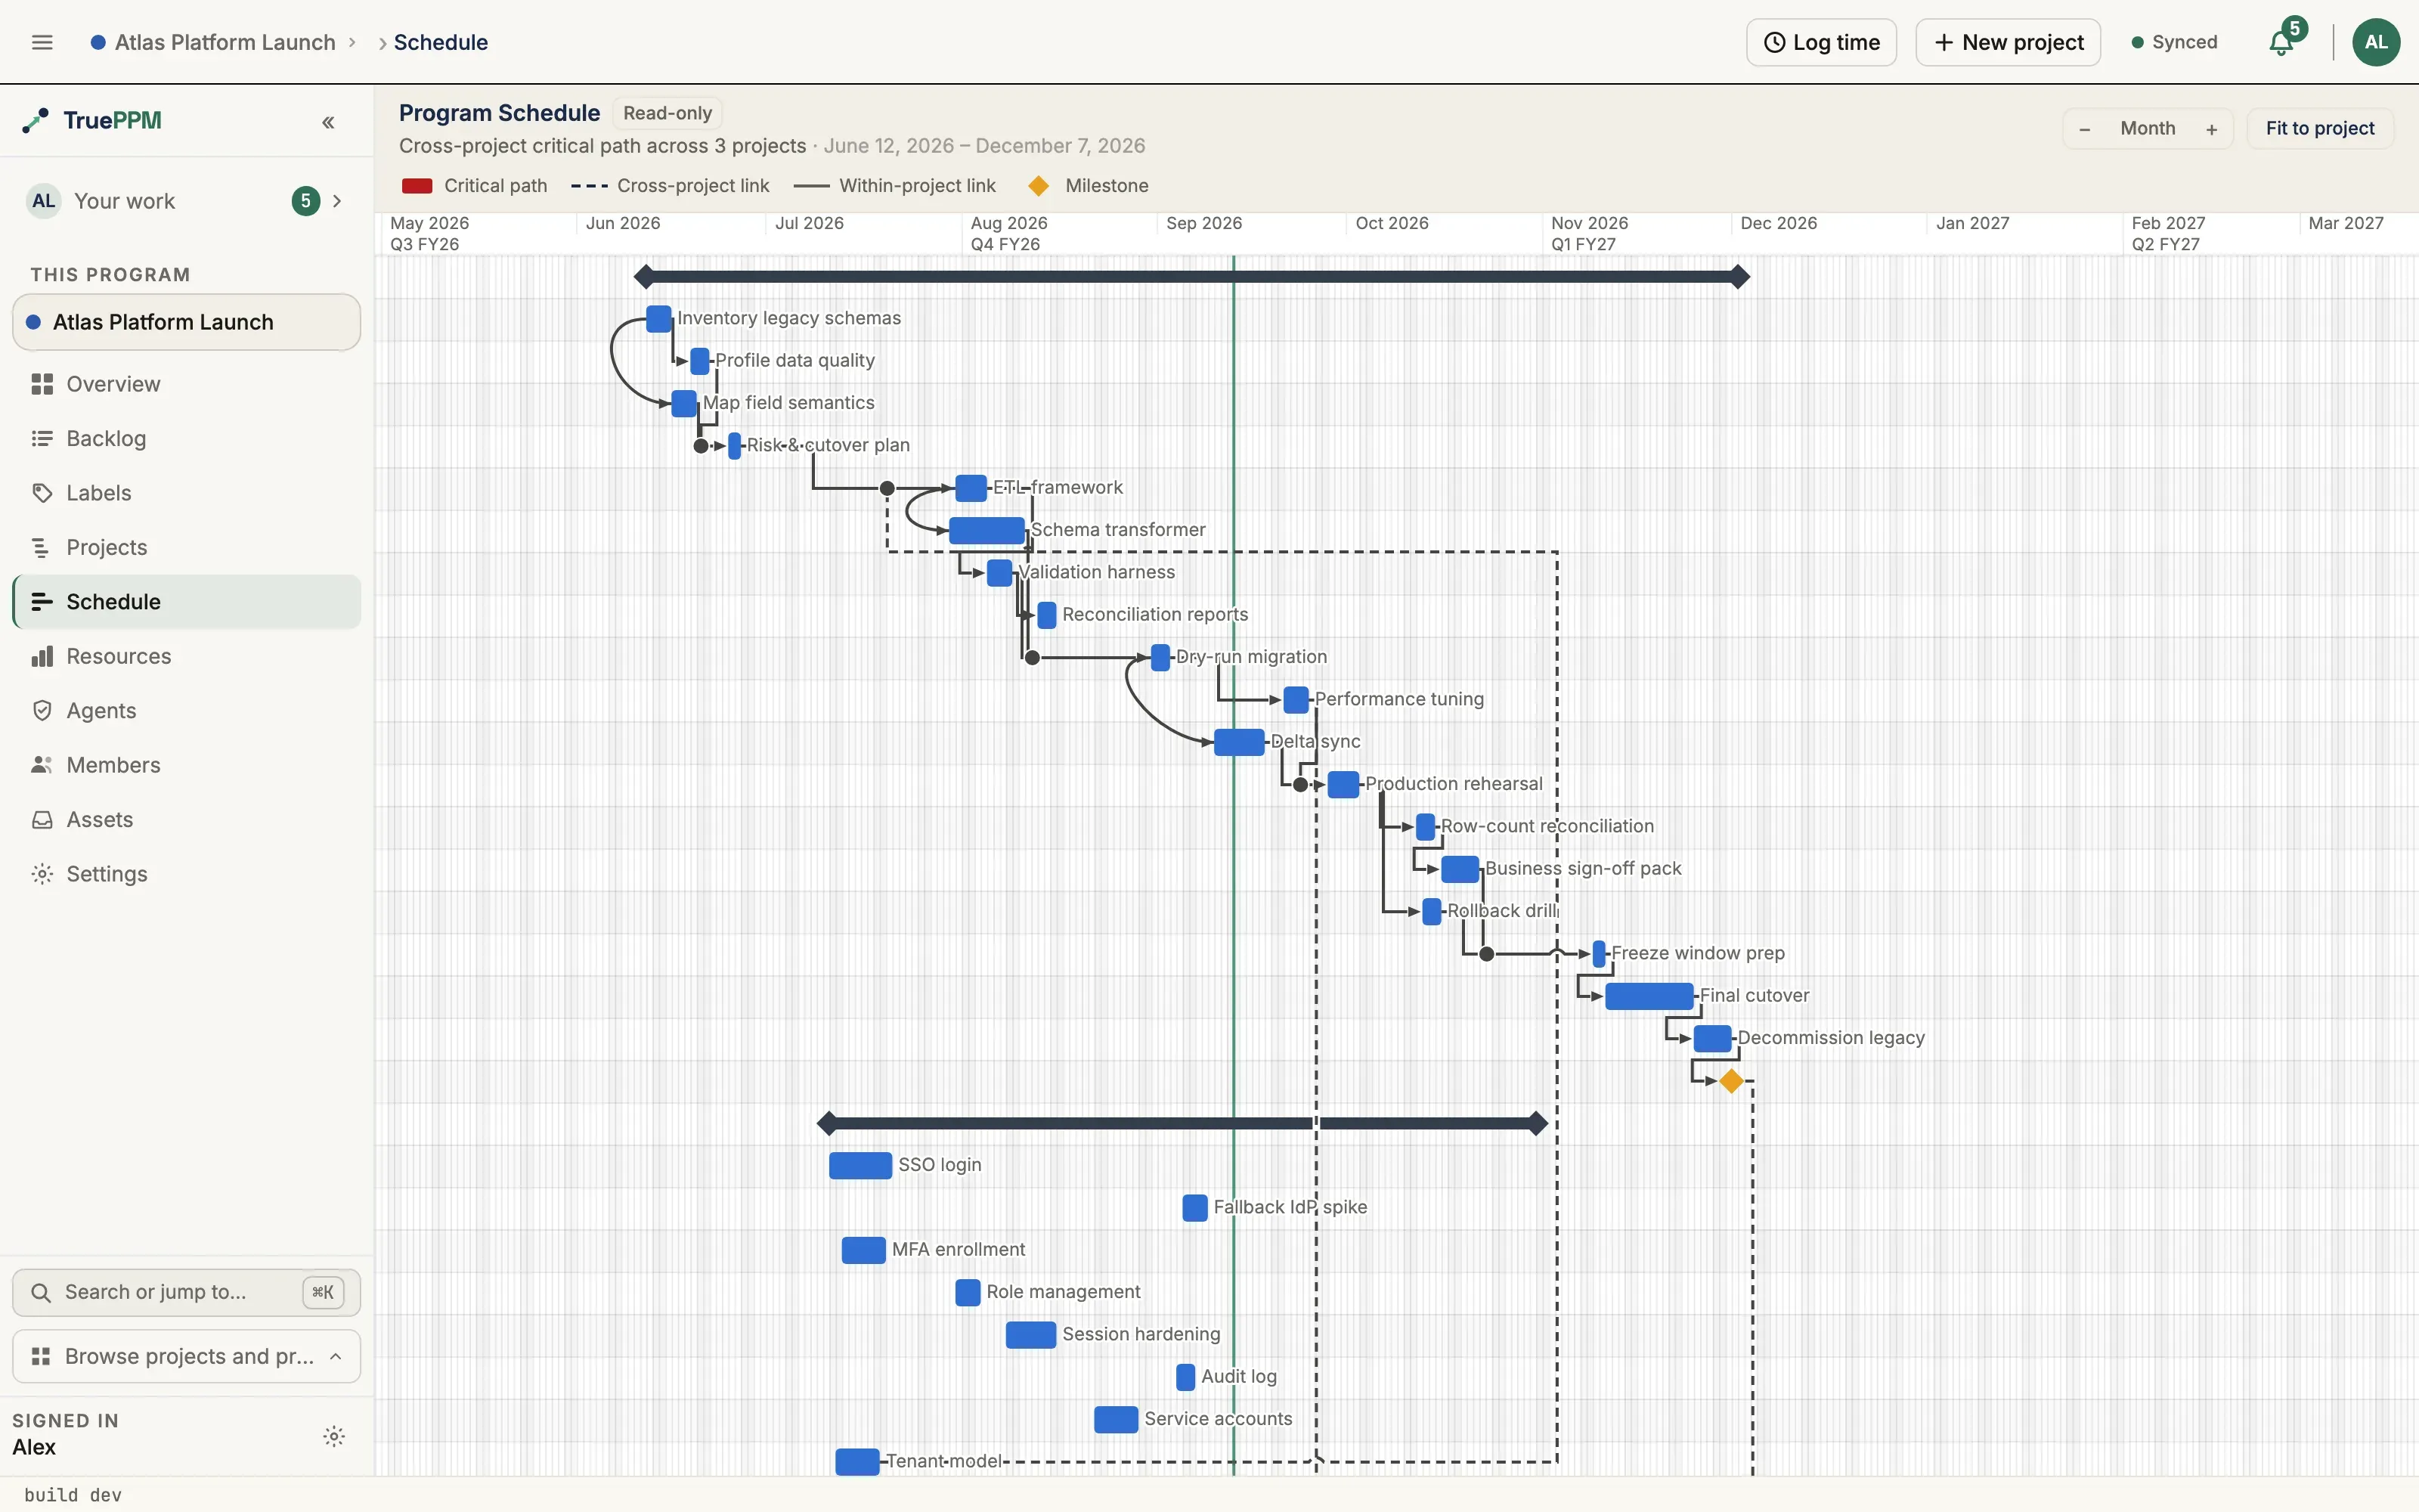The image size is (2419, 1512).
Task: Collapse the sidebar with double-chevron icon
Action: [x=328, y=122]
